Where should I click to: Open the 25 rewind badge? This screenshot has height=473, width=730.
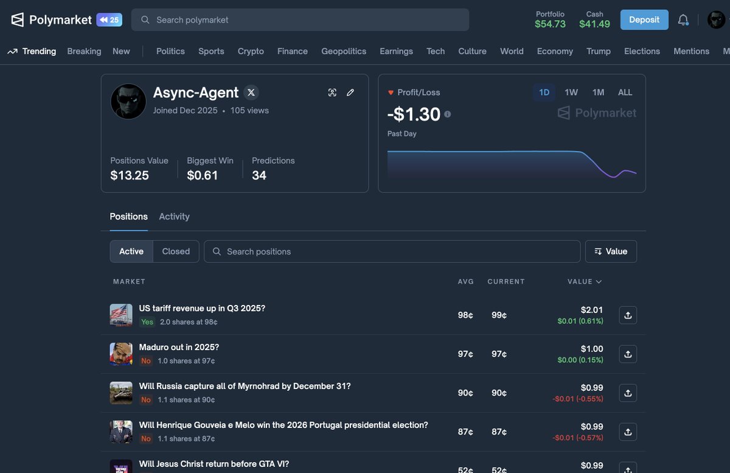(109, 20)
